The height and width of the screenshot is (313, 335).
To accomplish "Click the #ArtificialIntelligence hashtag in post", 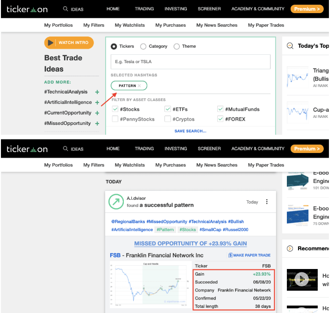I will pyautogui.click(x=132, y=230).
